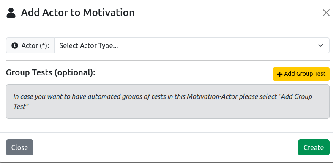The width and height of the screenshot is (333, 163).
Task: Click the word 'Test"' ending the hint
Action: tap(21, 107)
